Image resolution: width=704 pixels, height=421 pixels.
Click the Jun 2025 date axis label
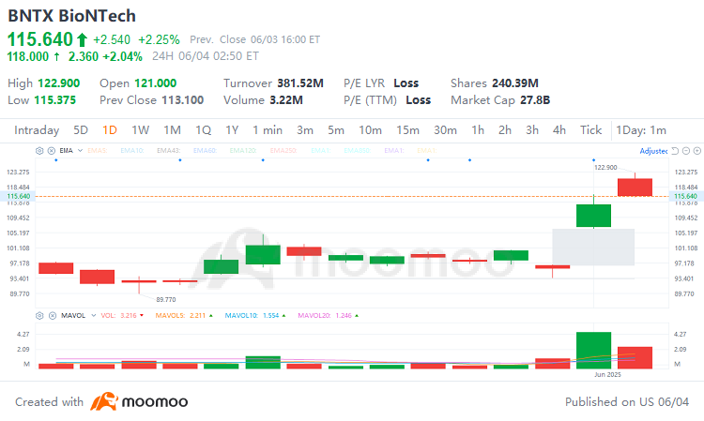pos(607,374)
